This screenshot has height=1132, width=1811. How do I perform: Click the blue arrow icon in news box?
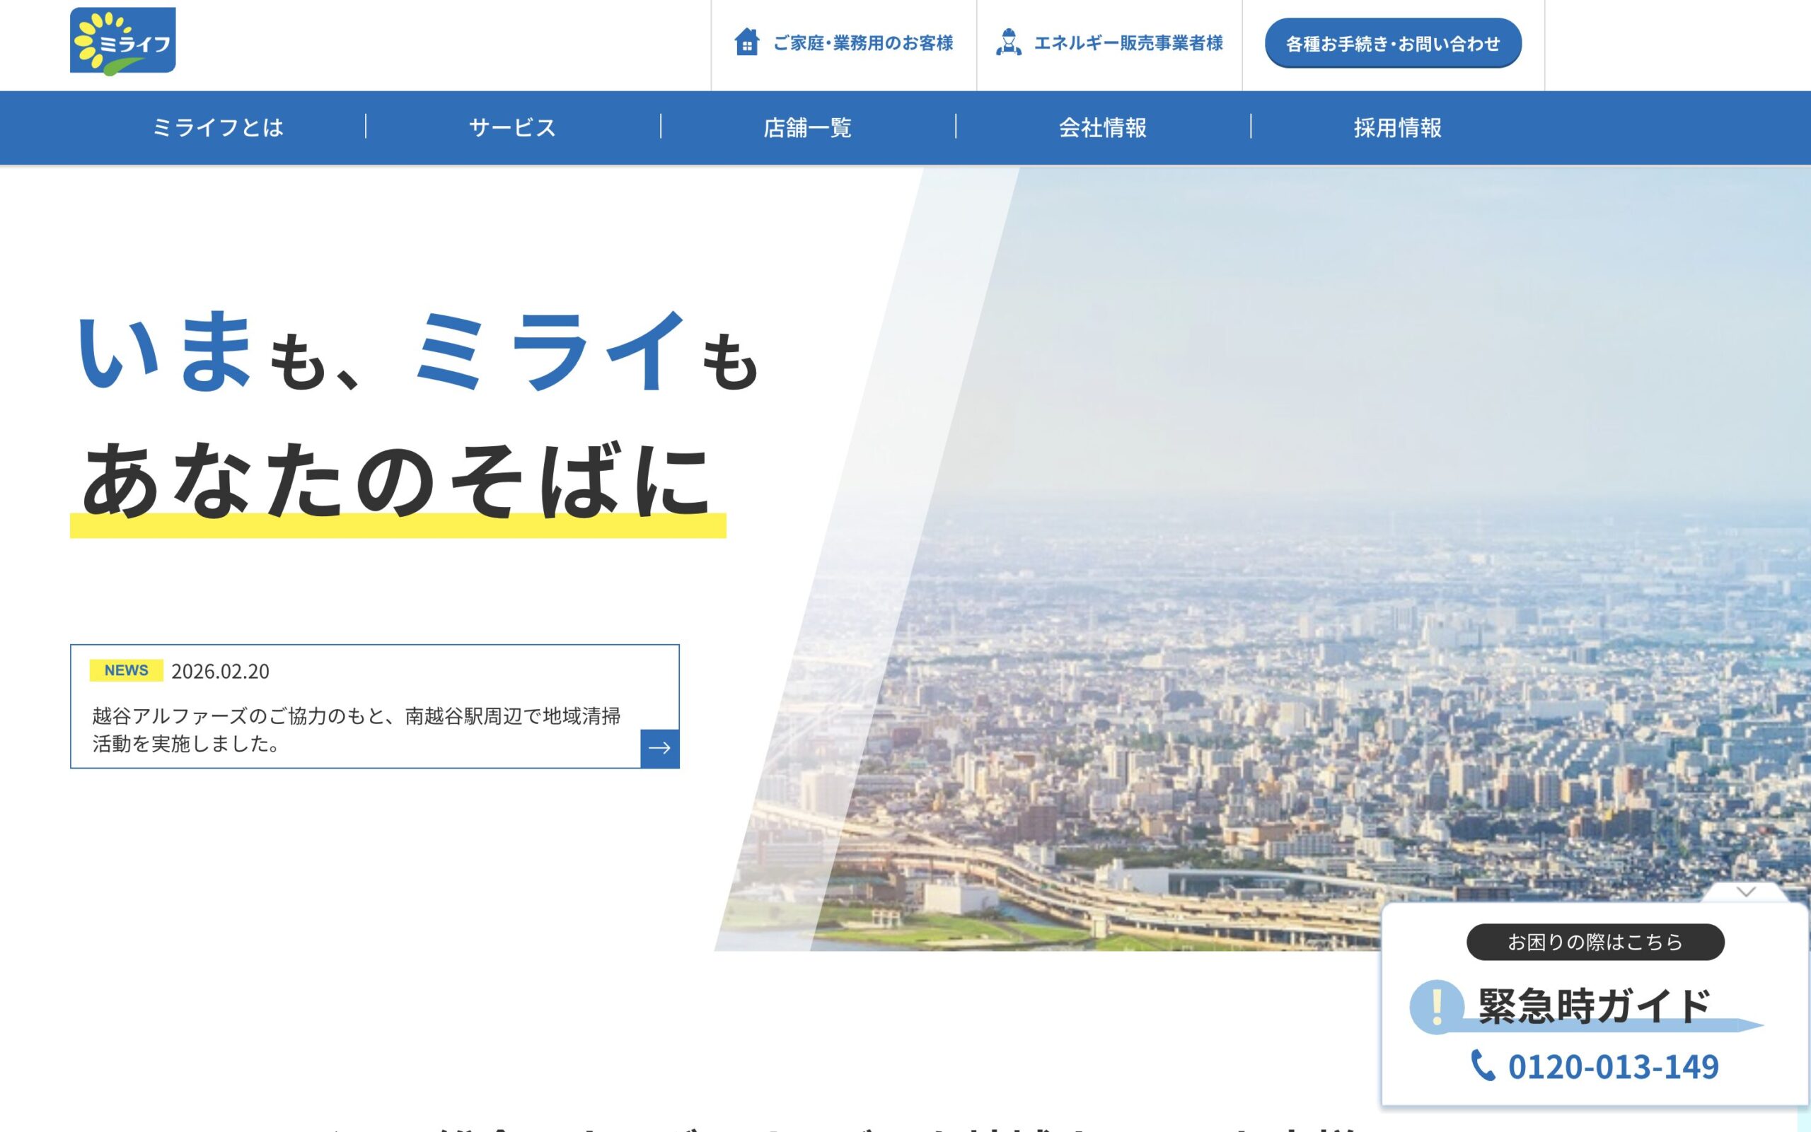[659, 748]
